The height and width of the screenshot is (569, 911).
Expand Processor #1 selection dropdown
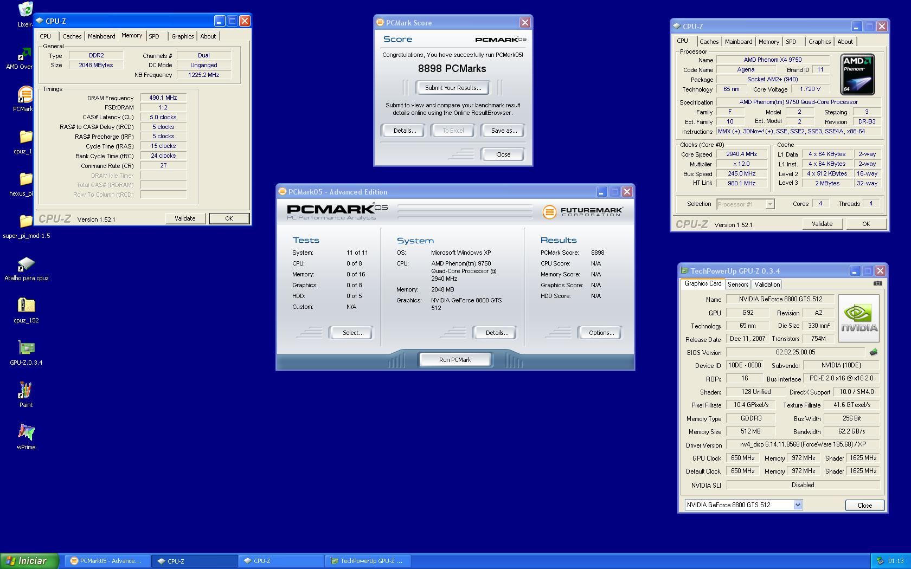pyautogui.click(x=770, y=204)
